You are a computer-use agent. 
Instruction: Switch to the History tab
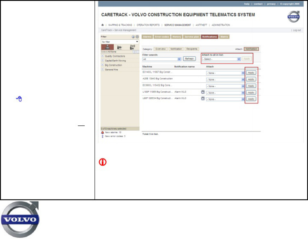[x=177, y=37]
